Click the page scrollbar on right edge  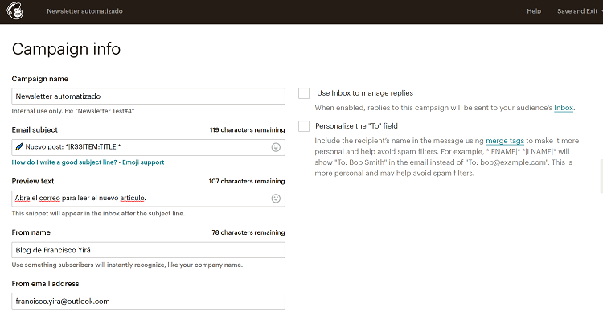click(601, 176)
